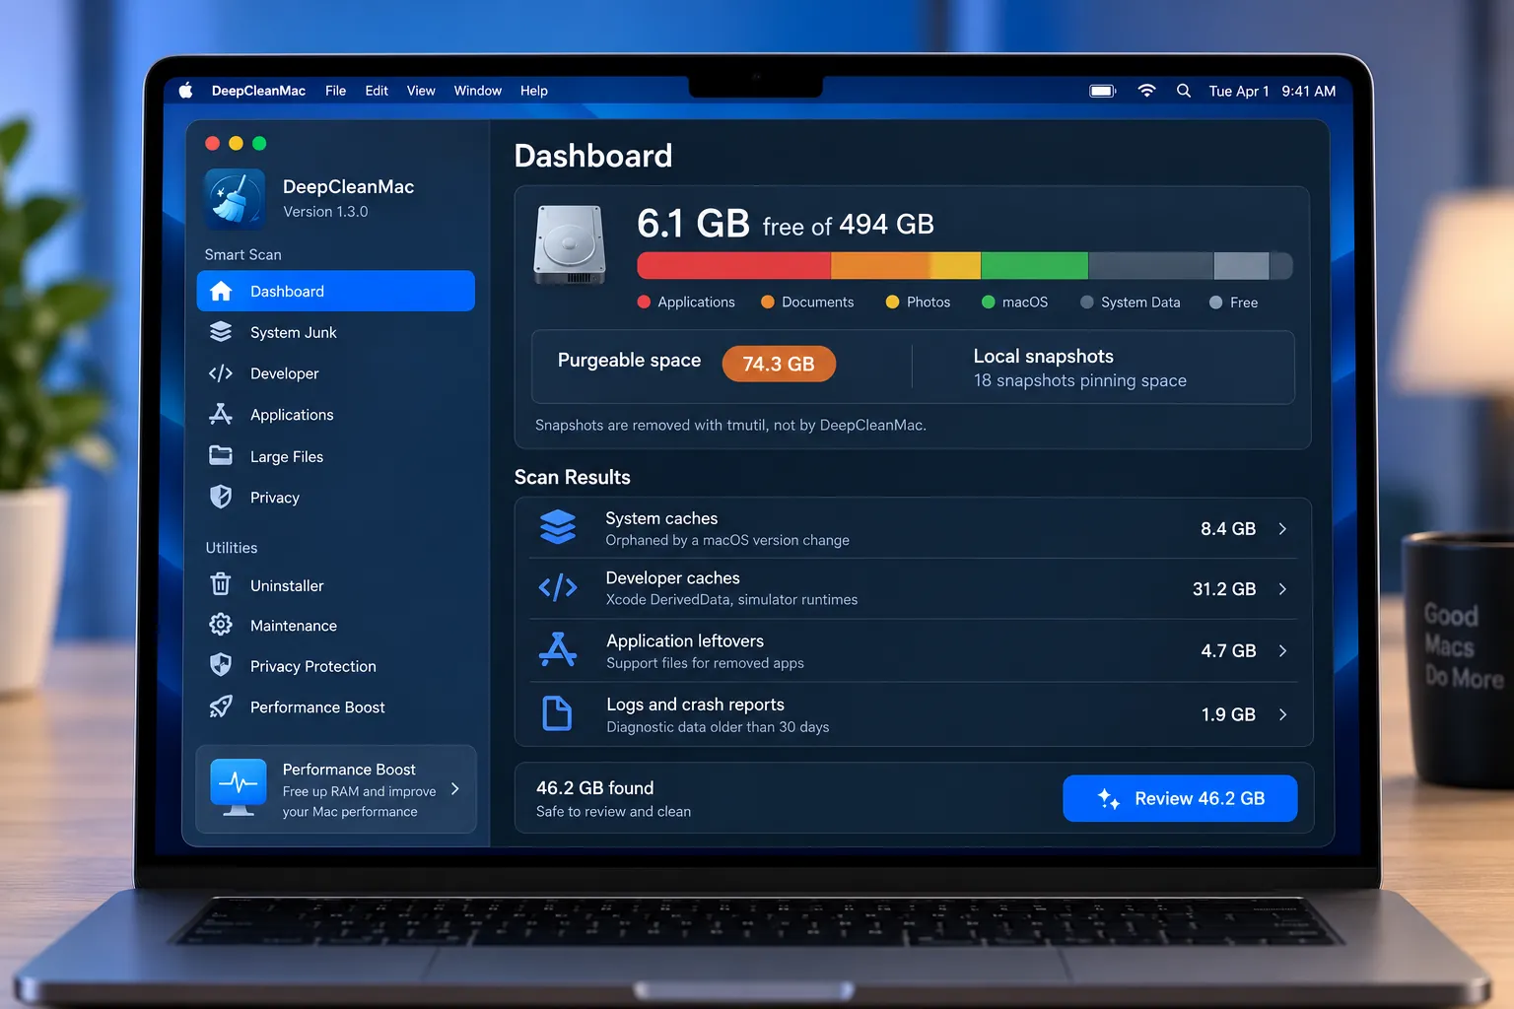Click the Developer caches code icon in results

pos(558,588)
